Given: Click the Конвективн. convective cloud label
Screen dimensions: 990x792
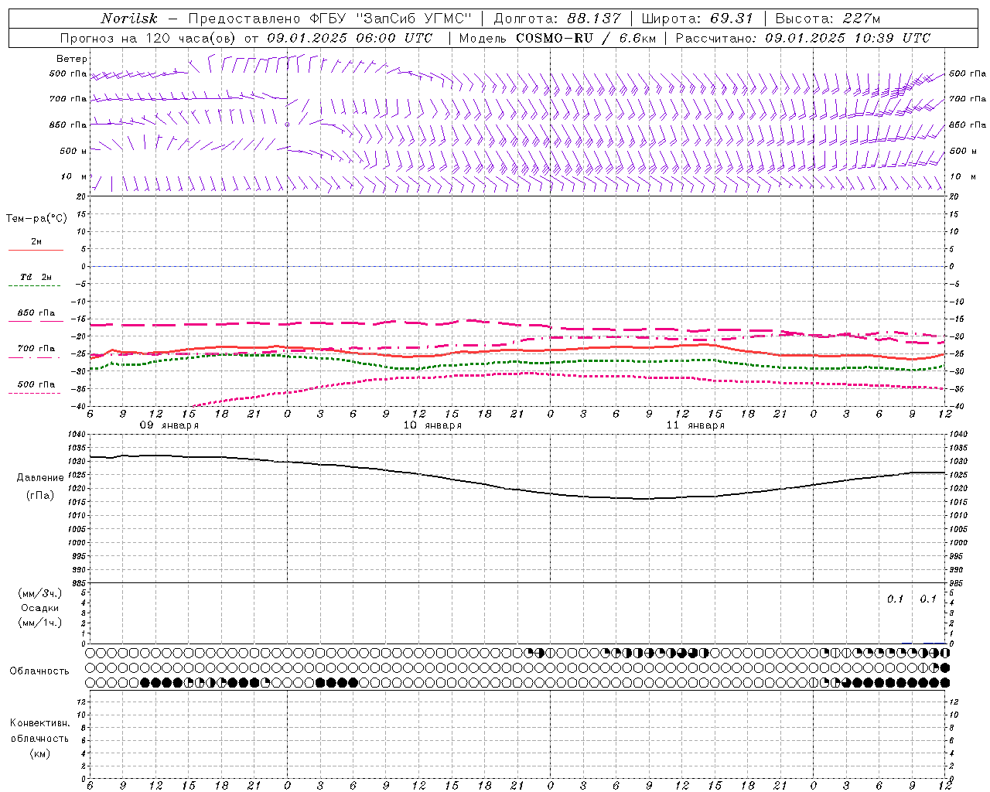Looking at the screenshot, I should pyautogui.click(x=39, y=723).
